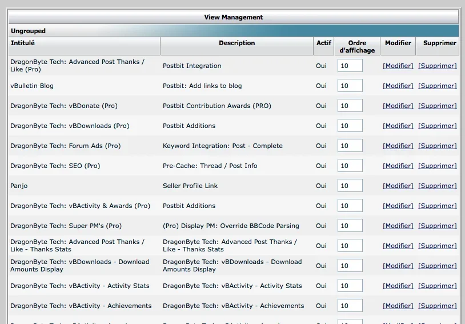Open Modifier for Panjo row
Screen dimensions: 465x324
[x=398, y=186]
